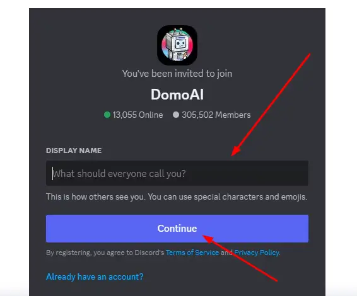Click the Continue button
Screen dimensions: 357x296
pyautogui.click(x=177, y=229)
